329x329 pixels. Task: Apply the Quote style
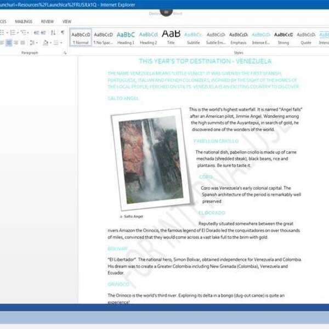click(306, 37)
